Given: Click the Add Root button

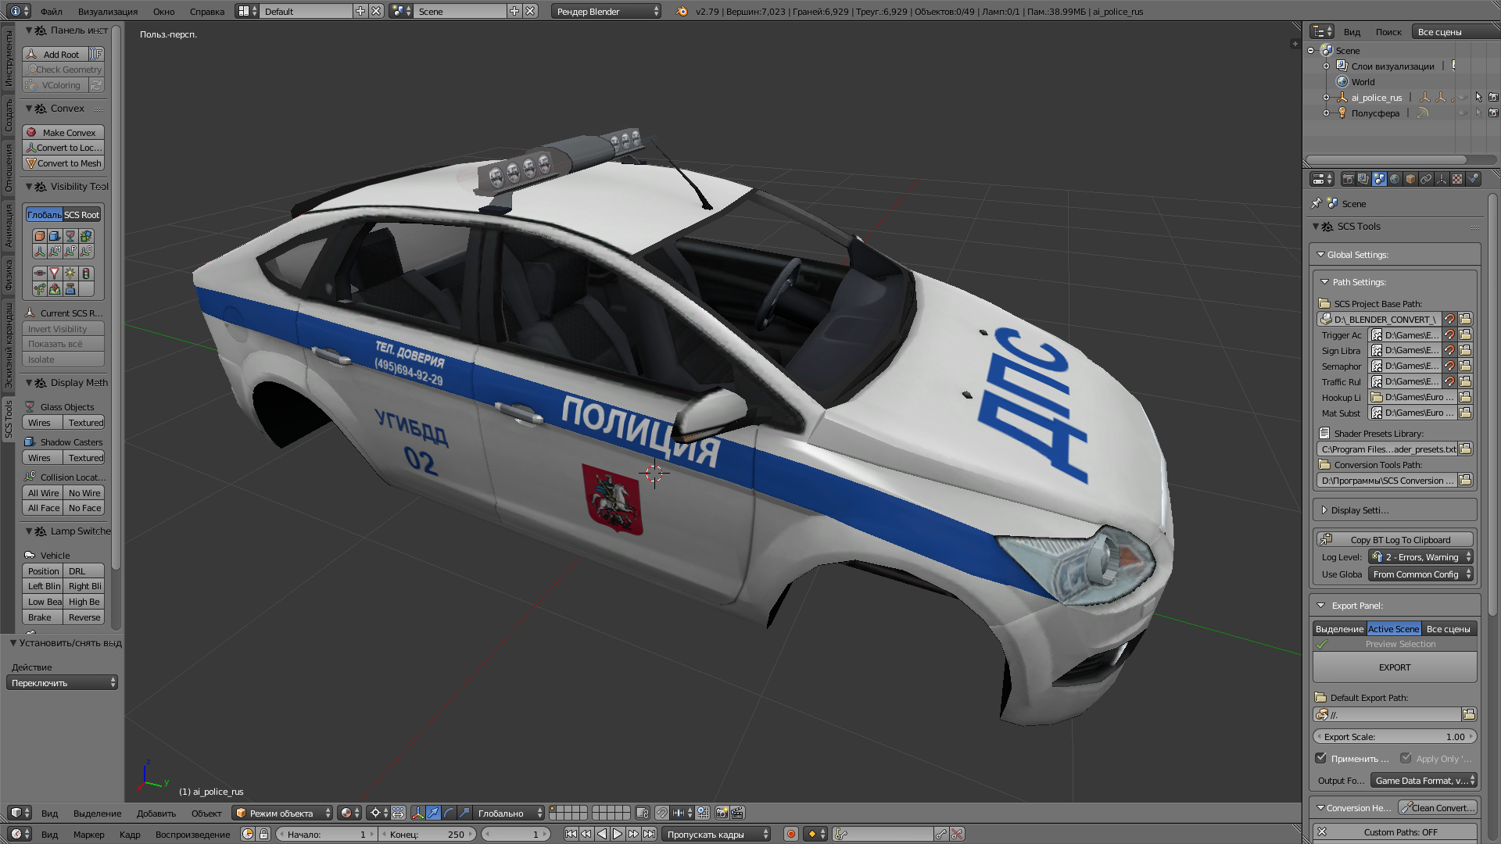Looking at the screenshot, I should (55, 55).
